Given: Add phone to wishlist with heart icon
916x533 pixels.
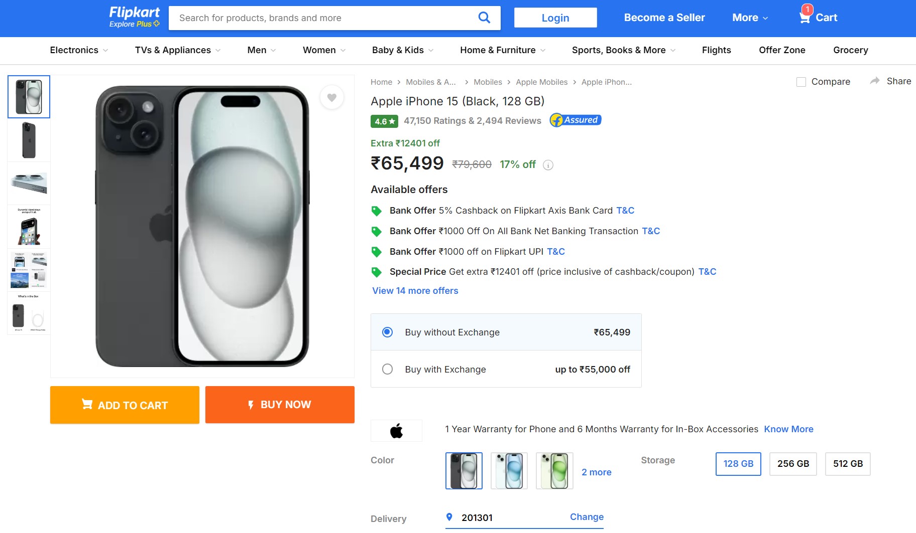Looking at the screenshot, I should pos(332,97).
